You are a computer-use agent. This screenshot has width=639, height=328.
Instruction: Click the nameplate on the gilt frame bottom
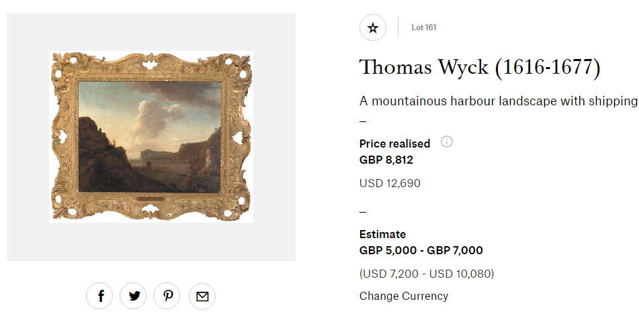151,199
